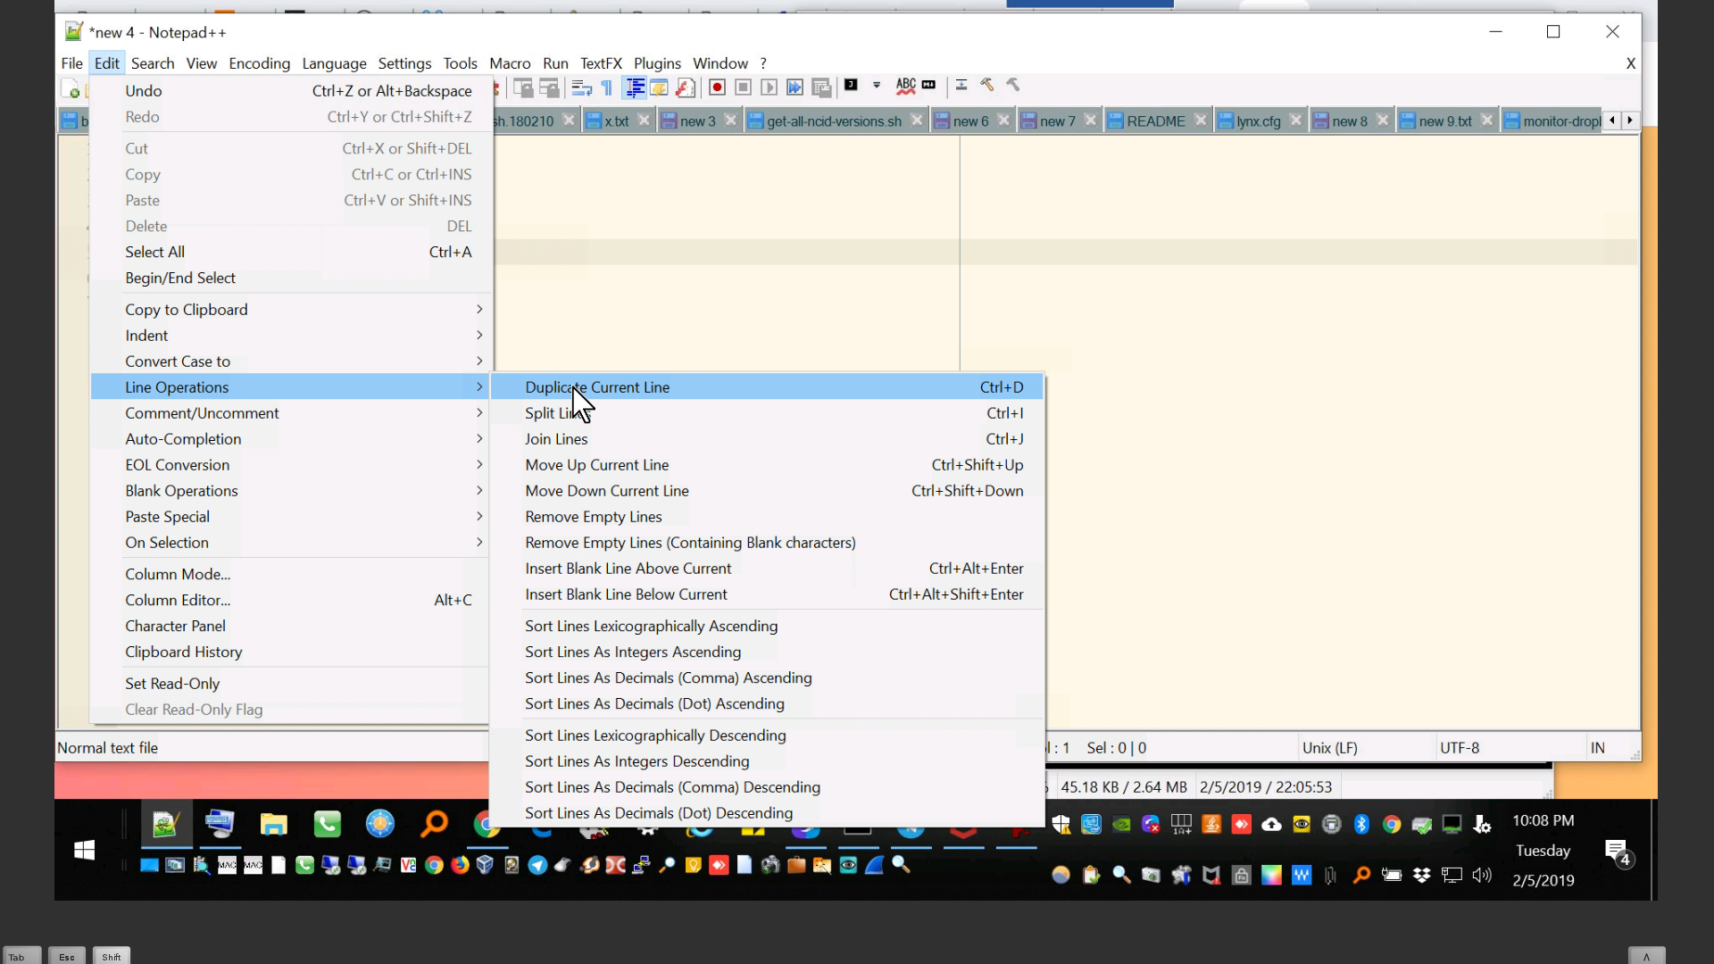Viewport: 1714px width, 964px height.
Task: Expand the Convert Case to submenu
Action: pos(178,361)
